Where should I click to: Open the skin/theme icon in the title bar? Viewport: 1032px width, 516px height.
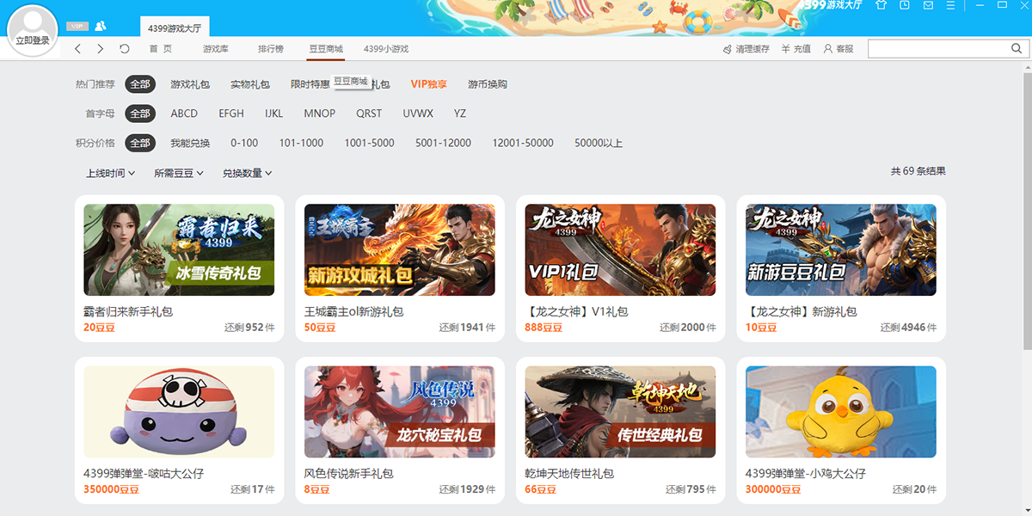click(881, 7)
